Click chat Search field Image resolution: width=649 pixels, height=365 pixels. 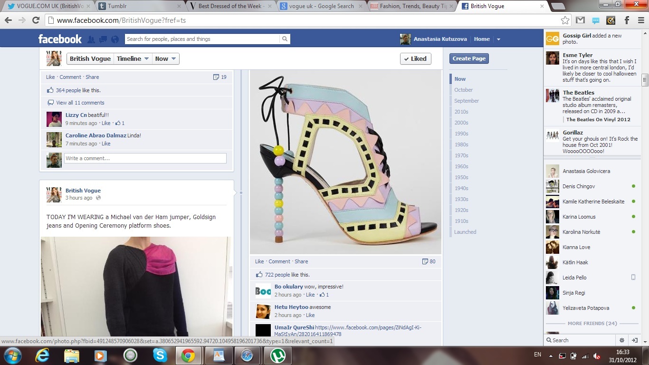pos(580,340)
